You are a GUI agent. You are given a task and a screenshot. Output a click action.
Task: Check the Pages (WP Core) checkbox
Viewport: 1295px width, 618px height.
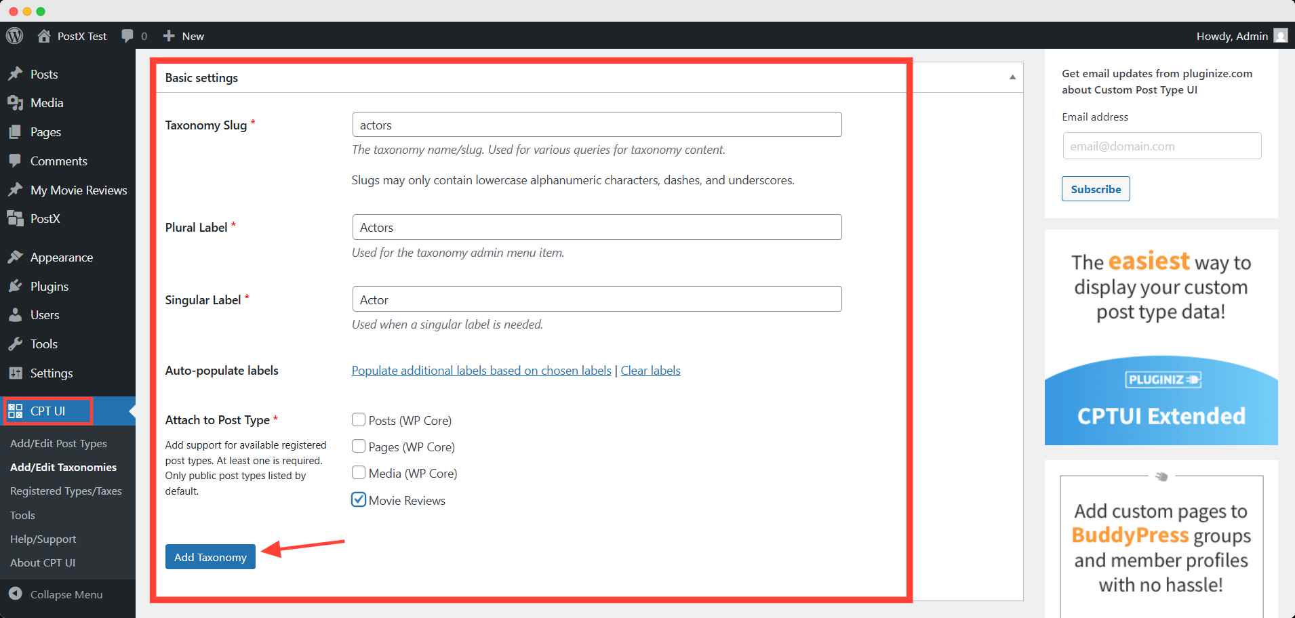pos(359,447)
